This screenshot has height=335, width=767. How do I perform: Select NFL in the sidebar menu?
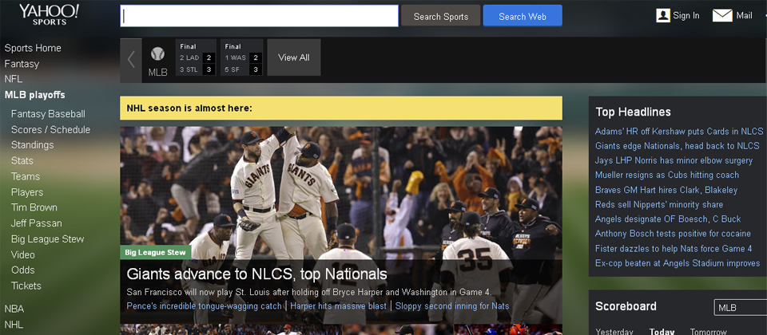(x=14, y=79)
